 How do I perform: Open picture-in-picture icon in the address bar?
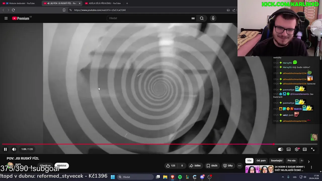pyautogui.click(x=228, y=10)
